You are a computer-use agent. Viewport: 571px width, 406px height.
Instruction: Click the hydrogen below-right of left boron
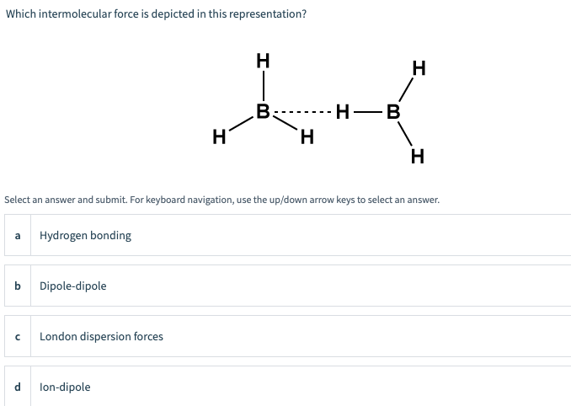(307, 136)
